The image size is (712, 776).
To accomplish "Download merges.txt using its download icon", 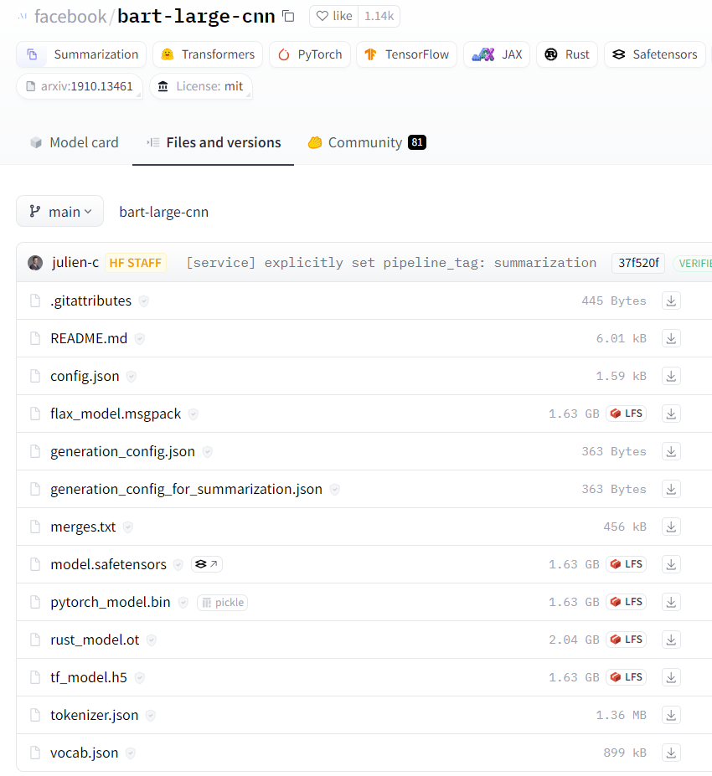I will [x=671, y=527].
